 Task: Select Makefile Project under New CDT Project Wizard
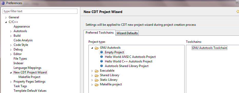coord(29,77)
